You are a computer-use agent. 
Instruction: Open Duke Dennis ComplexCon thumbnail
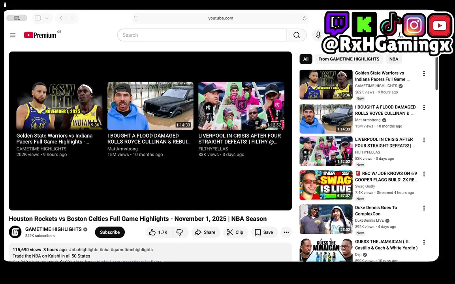(326, 219)
